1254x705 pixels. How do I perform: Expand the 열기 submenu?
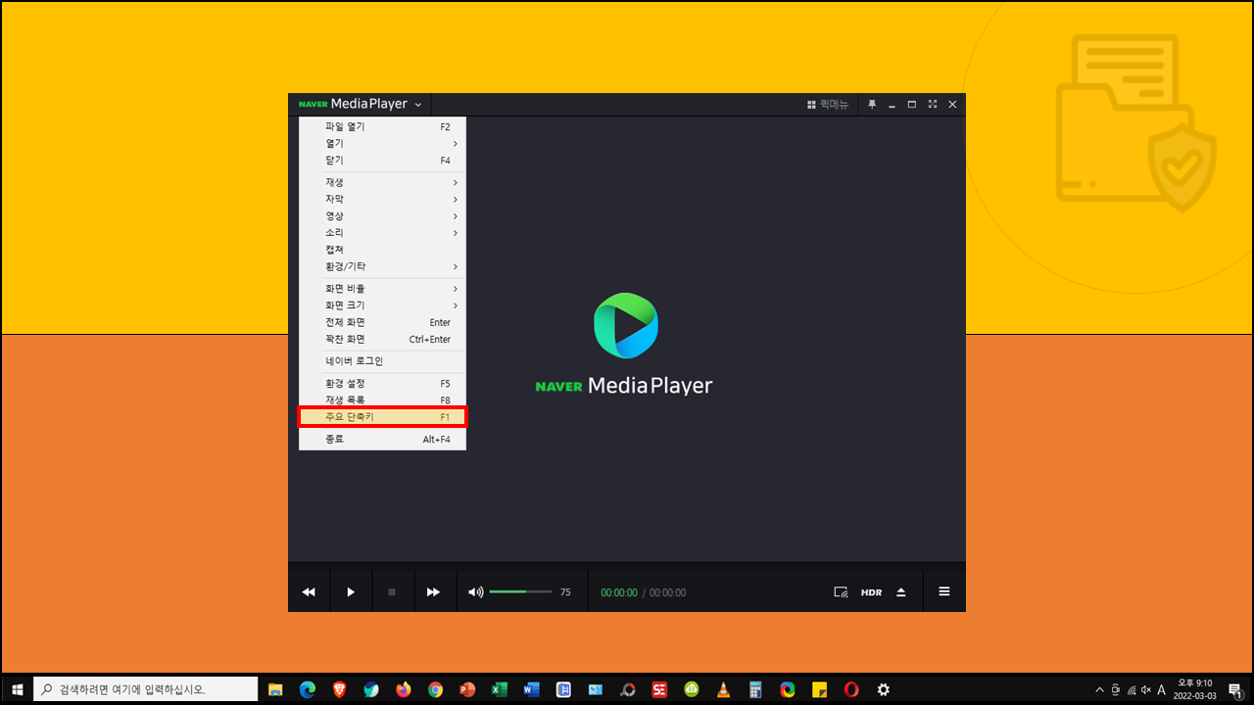tap(382, 143)
